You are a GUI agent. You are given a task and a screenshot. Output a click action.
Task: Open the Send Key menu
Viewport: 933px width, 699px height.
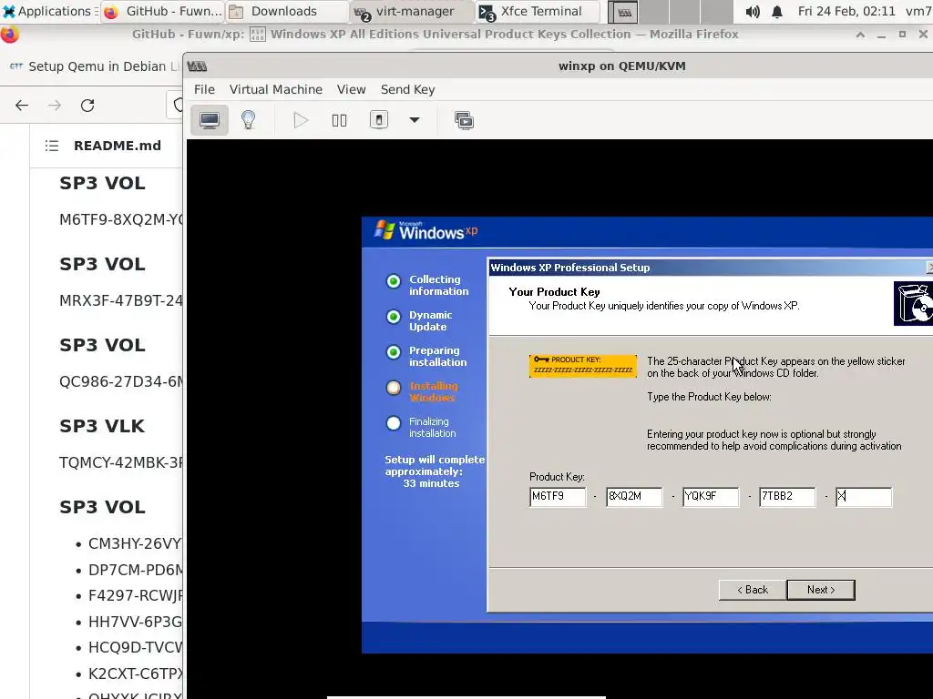pos(407,89)
